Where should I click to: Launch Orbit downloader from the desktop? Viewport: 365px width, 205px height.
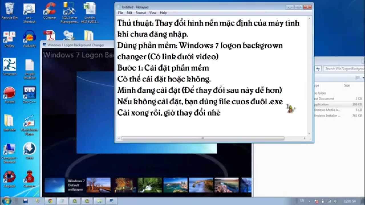29,151
